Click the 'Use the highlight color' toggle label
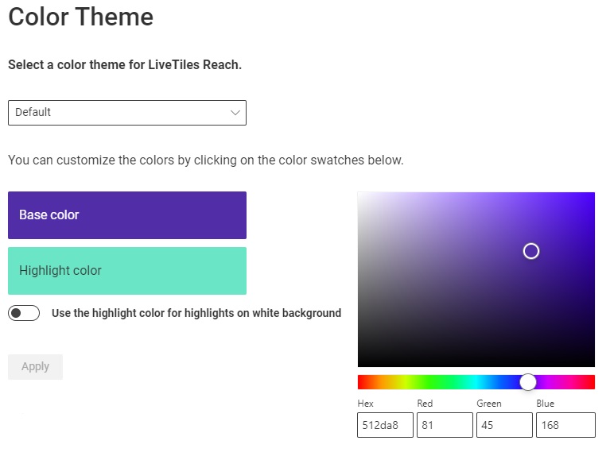The height and width of the screenshot is (456, 610). 196,313
